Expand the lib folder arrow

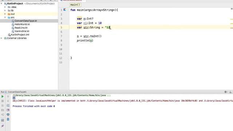click(5, 11)
